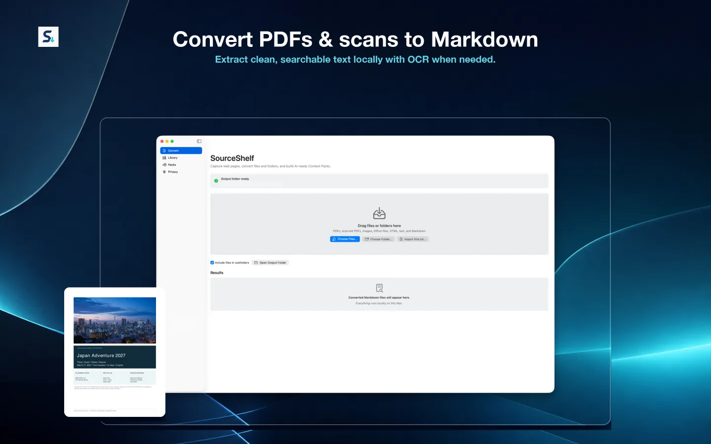
Task: Open the Privacy section in sidebar
Action: tap(181, 172)
